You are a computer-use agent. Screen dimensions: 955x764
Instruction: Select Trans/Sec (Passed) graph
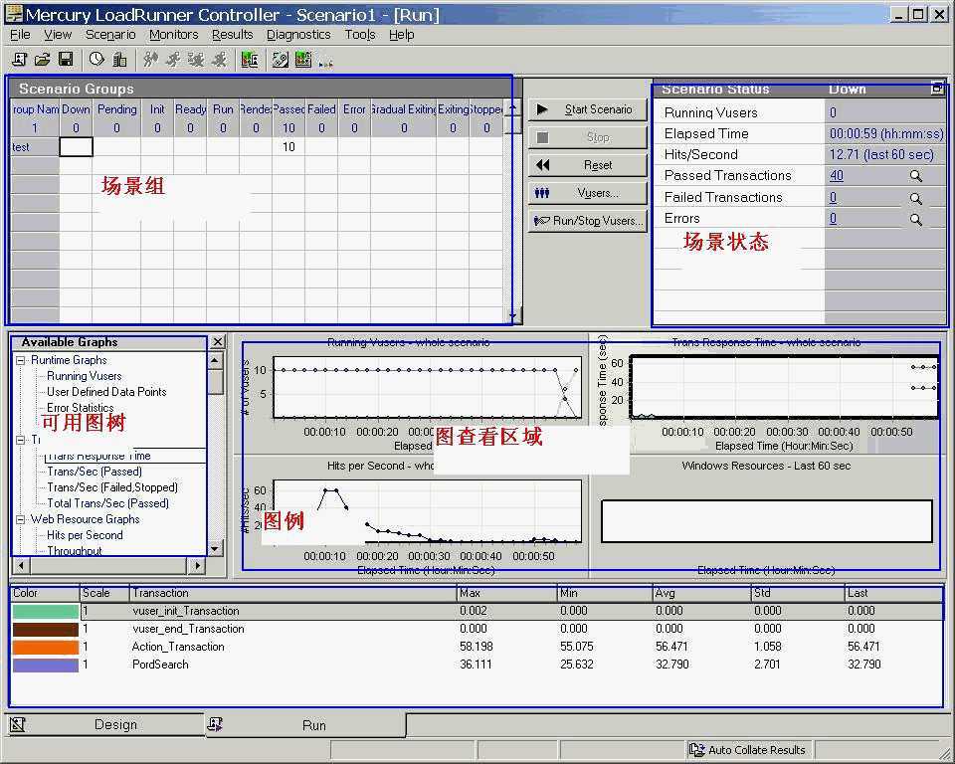pyautogui.click(x=95, y=472)
